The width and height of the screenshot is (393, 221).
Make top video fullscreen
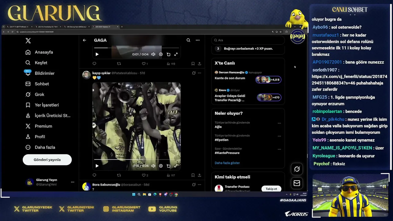pyautogui.click(x=176, y=54)
